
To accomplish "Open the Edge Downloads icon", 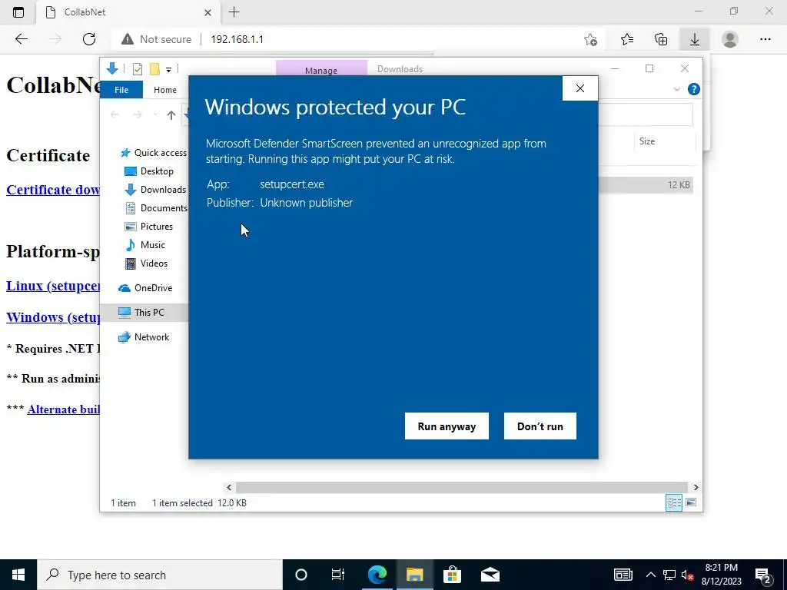I will [x=695, y=39].
